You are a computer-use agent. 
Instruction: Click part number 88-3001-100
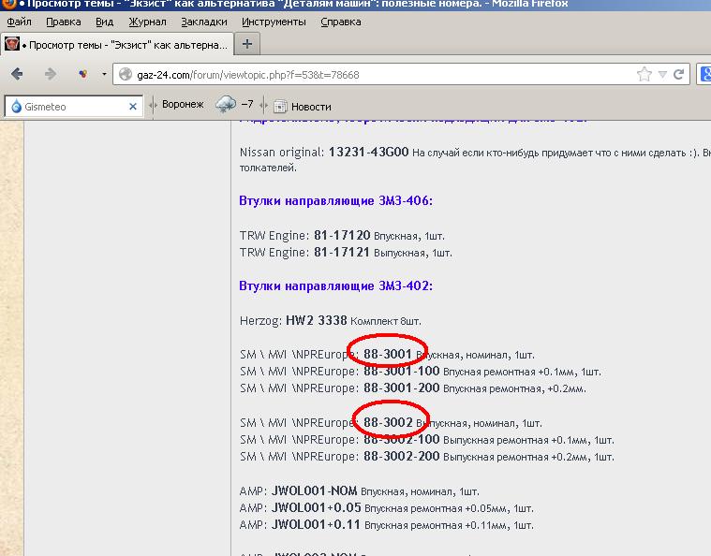(x=401, y=371)
